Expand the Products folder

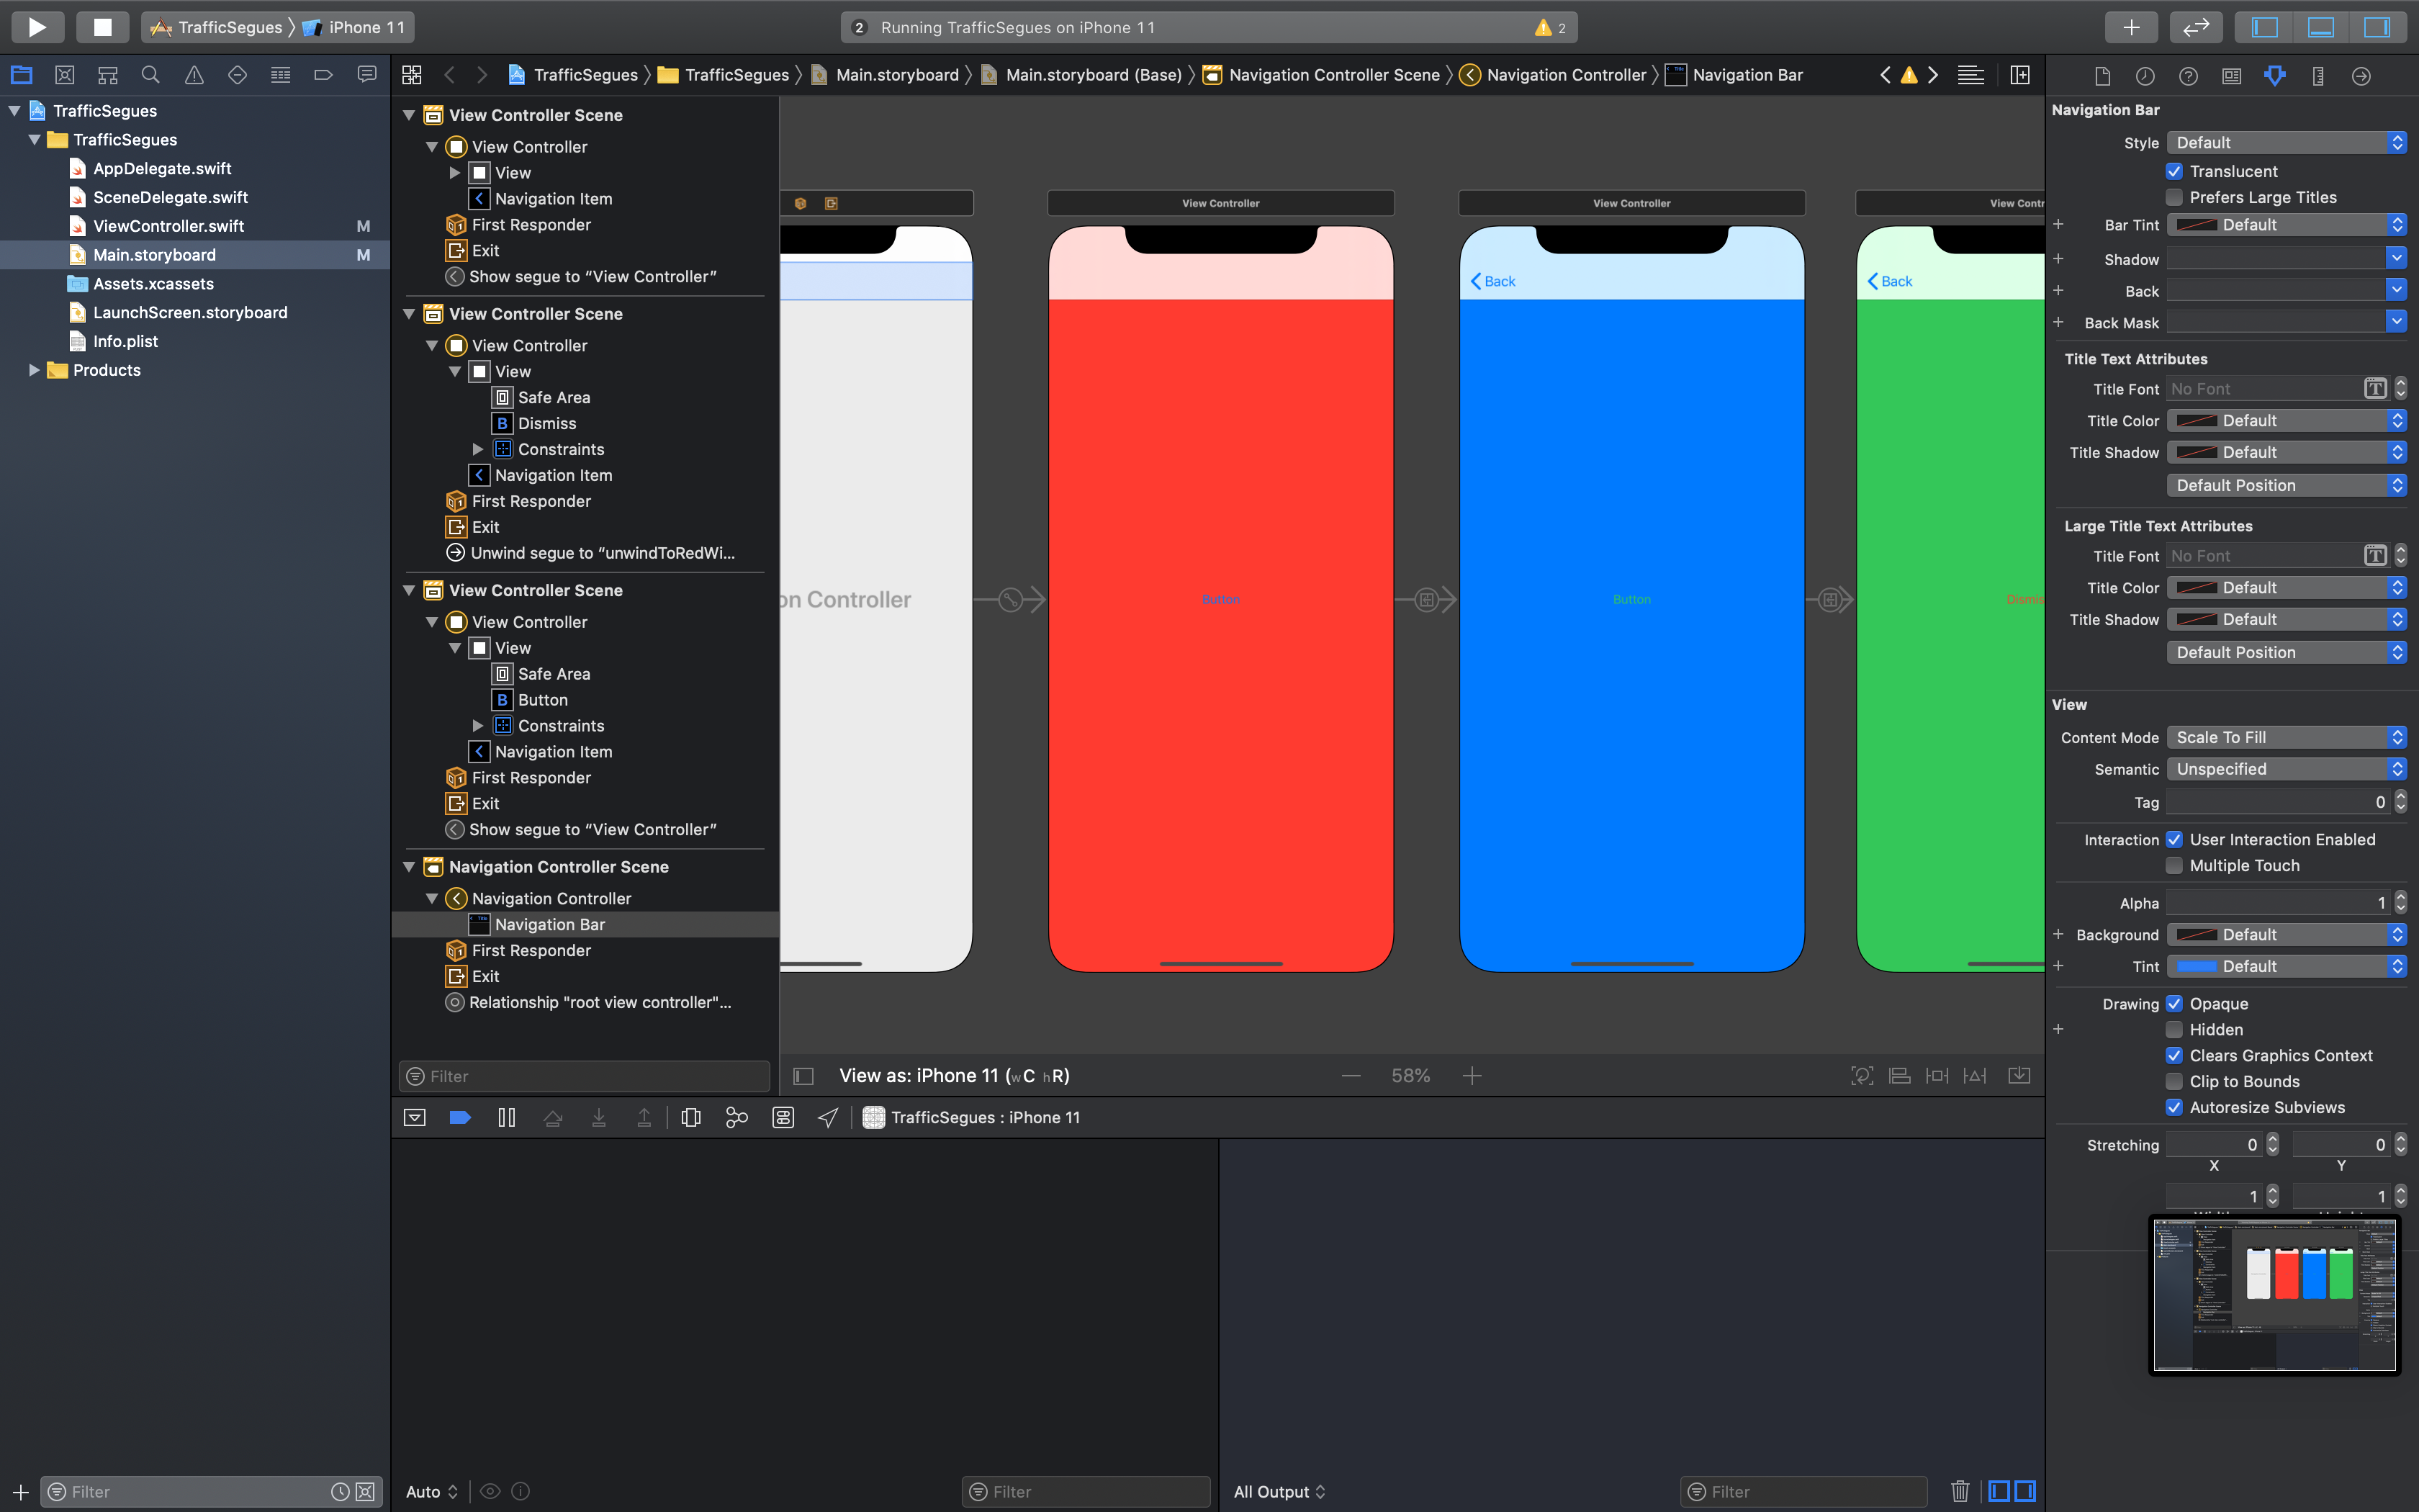(x=34, y=370)
